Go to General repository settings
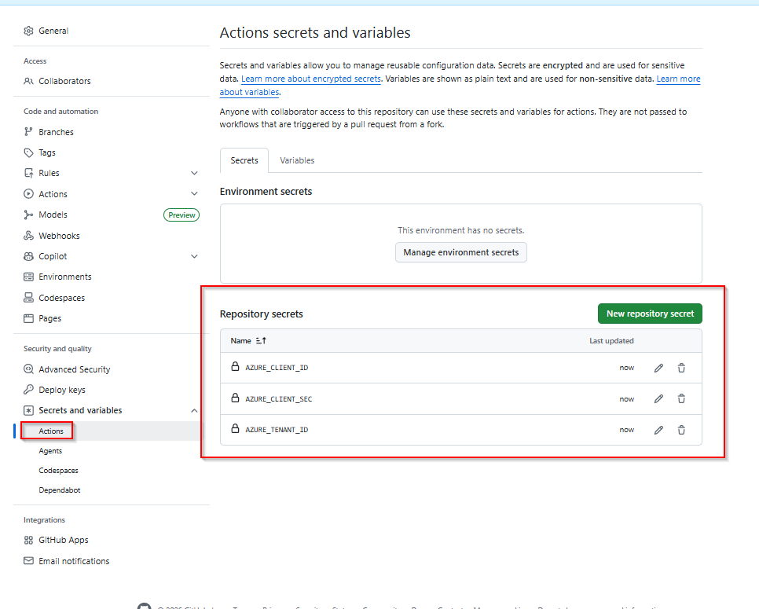This screenshot has width=759, height=609. pos(53,31)
